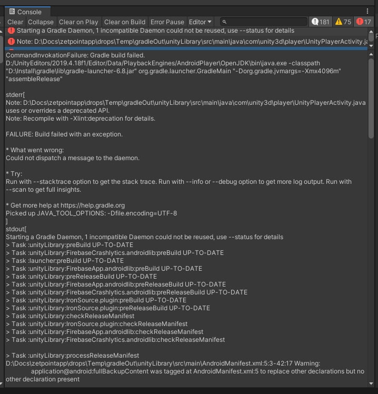Click the log list scroll down arrow
The height and width of the screenshot is (394, 378).
pyautogui.click(x=371, y=46)
